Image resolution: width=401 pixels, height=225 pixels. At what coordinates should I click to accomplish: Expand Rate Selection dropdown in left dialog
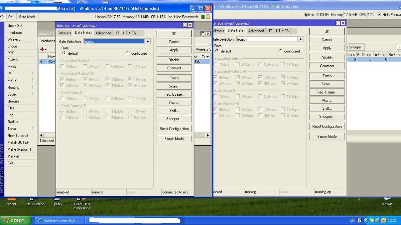pyautogui.click(x=148, y=41)
